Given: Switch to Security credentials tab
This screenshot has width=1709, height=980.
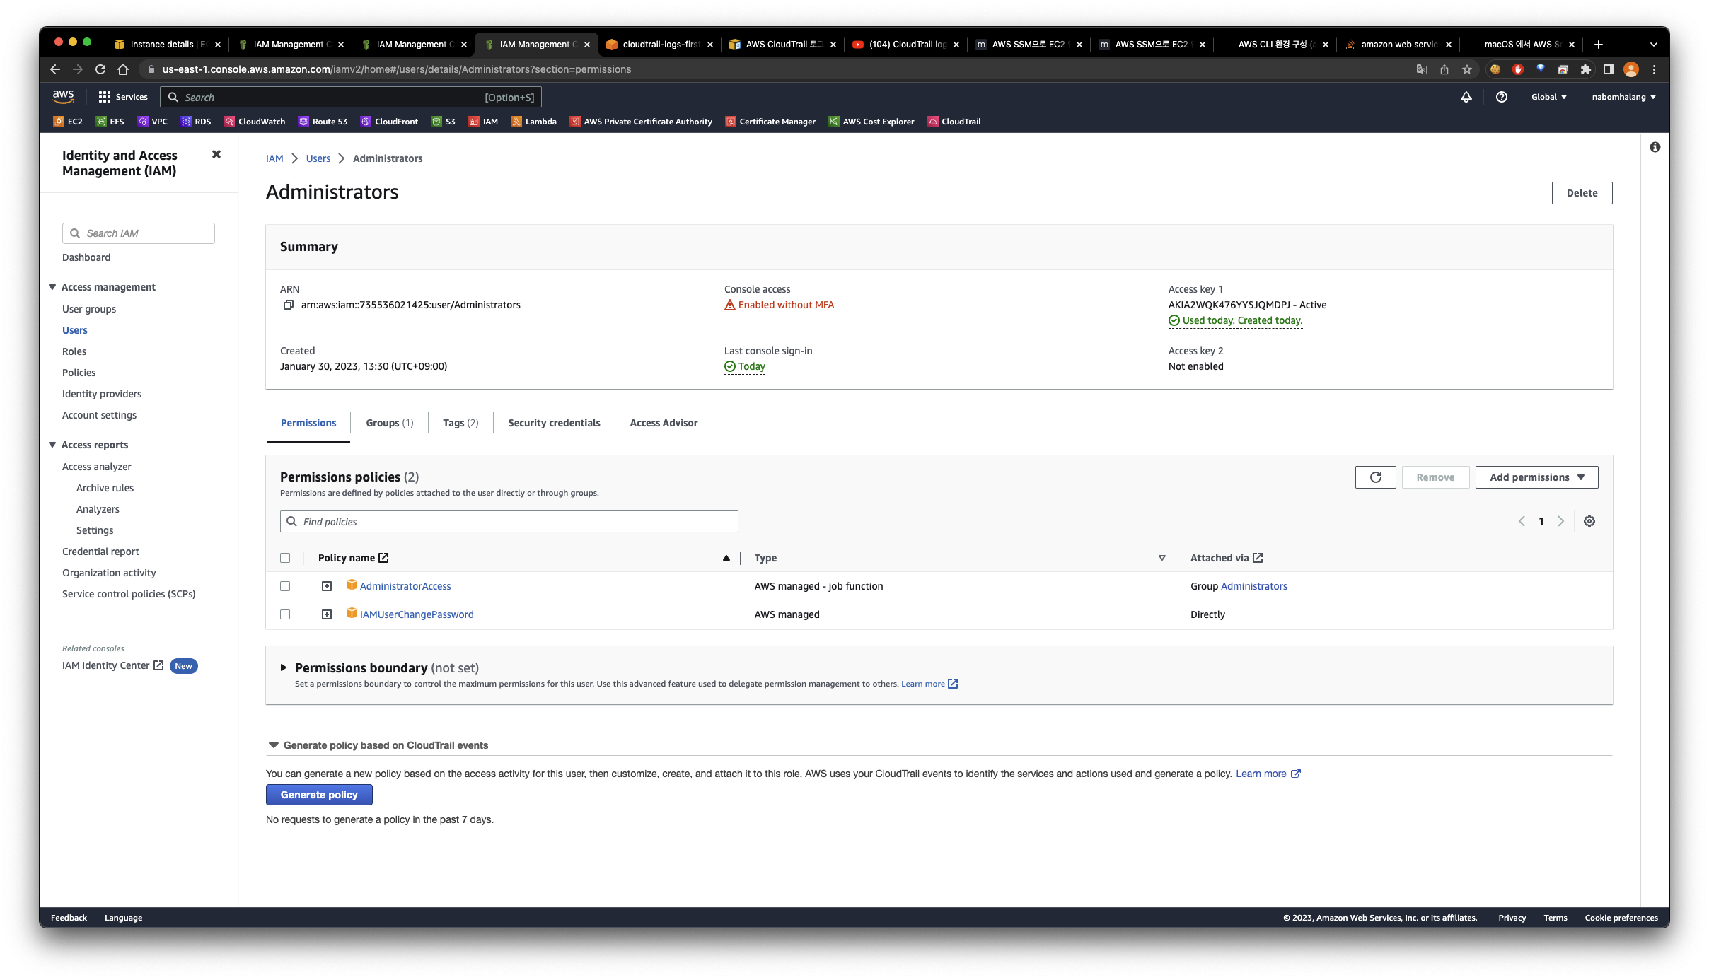Looking at the screenshot, I should tap(554, 423).
